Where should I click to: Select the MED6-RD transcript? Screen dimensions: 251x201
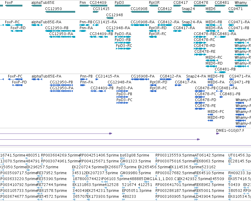pyautogui.click(x=211, y=66)
